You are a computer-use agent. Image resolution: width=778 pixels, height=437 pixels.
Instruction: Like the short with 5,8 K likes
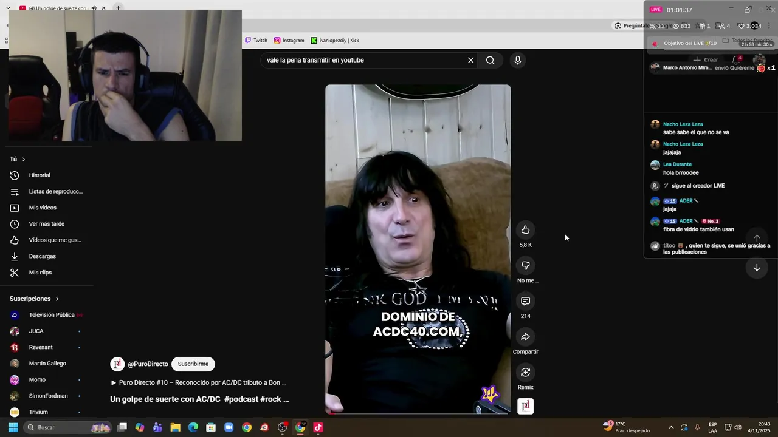click(525, 229)
